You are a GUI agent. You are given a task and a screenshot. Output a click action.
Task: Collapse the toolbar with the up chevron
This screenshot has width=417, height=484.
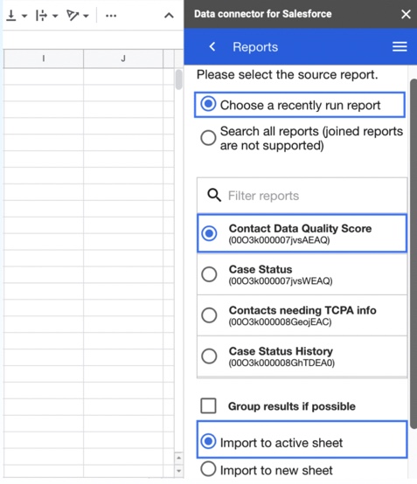[169, 16]
